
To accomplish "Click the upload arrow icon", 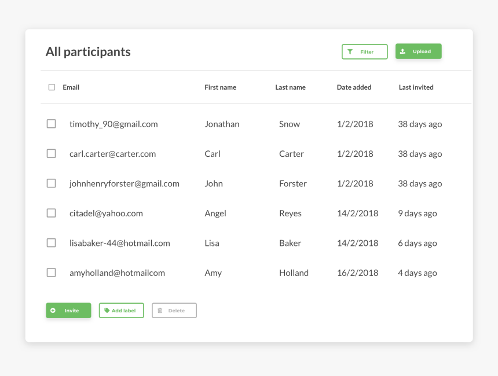I will pos(403,51).
